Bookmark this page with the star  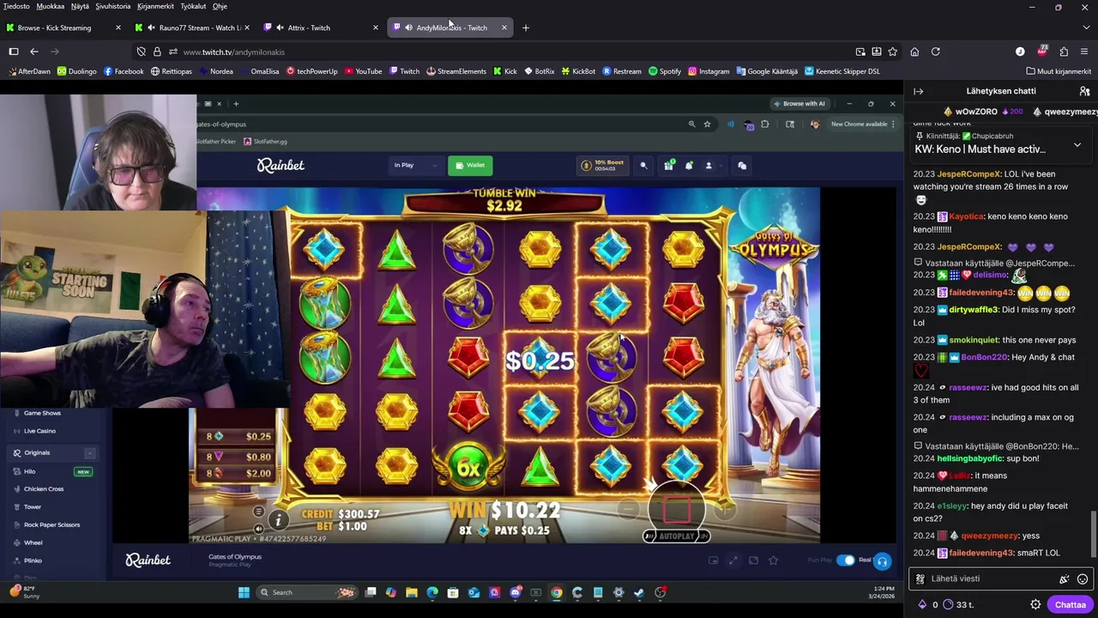pos(892,51)
